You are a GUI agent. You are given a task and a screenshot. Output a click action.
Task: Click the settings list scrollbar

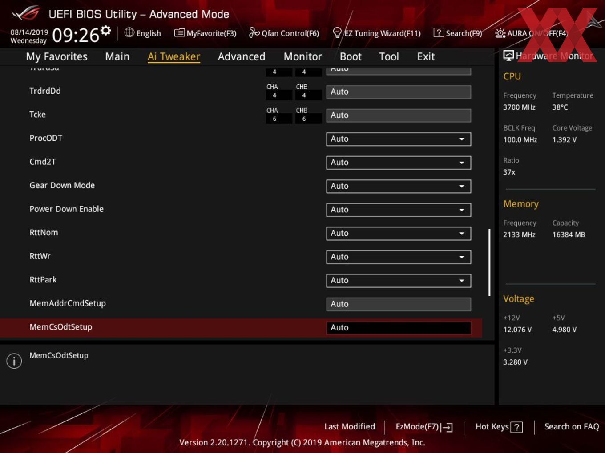point(489,262)
